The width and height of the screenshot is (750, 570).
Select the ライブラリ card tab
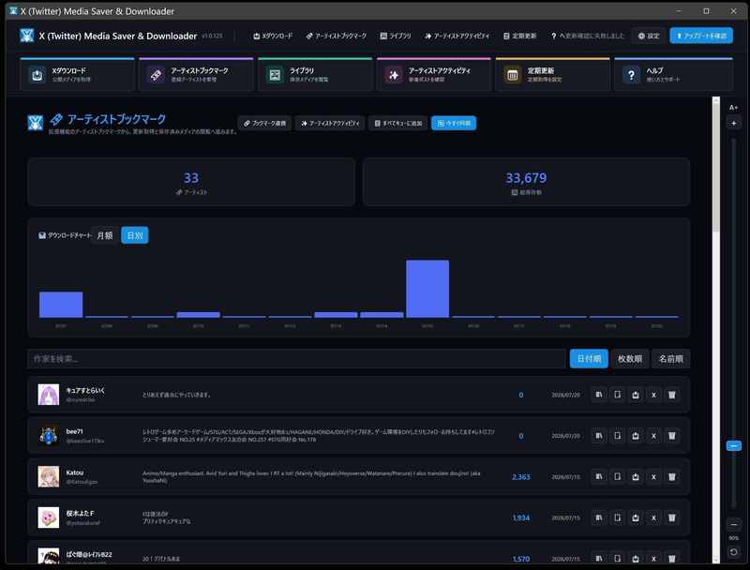tap(315, 75)
